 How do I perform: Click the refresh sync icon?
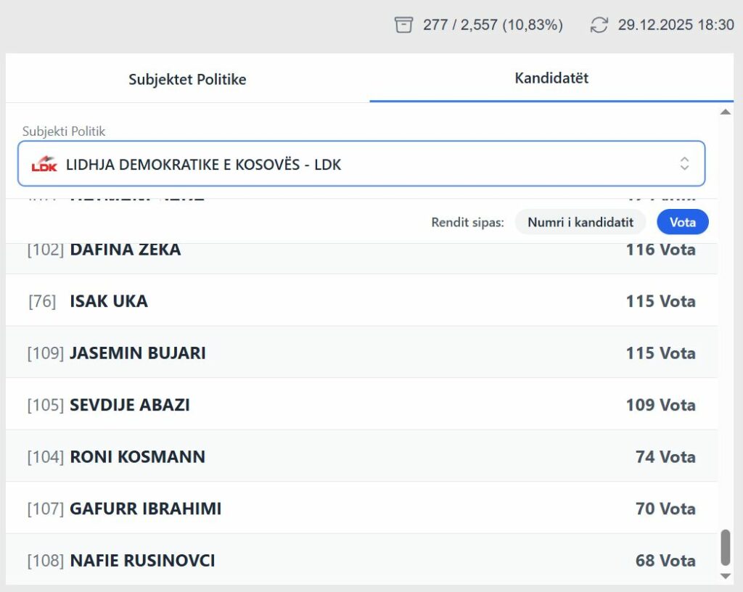tap(599, 25)
